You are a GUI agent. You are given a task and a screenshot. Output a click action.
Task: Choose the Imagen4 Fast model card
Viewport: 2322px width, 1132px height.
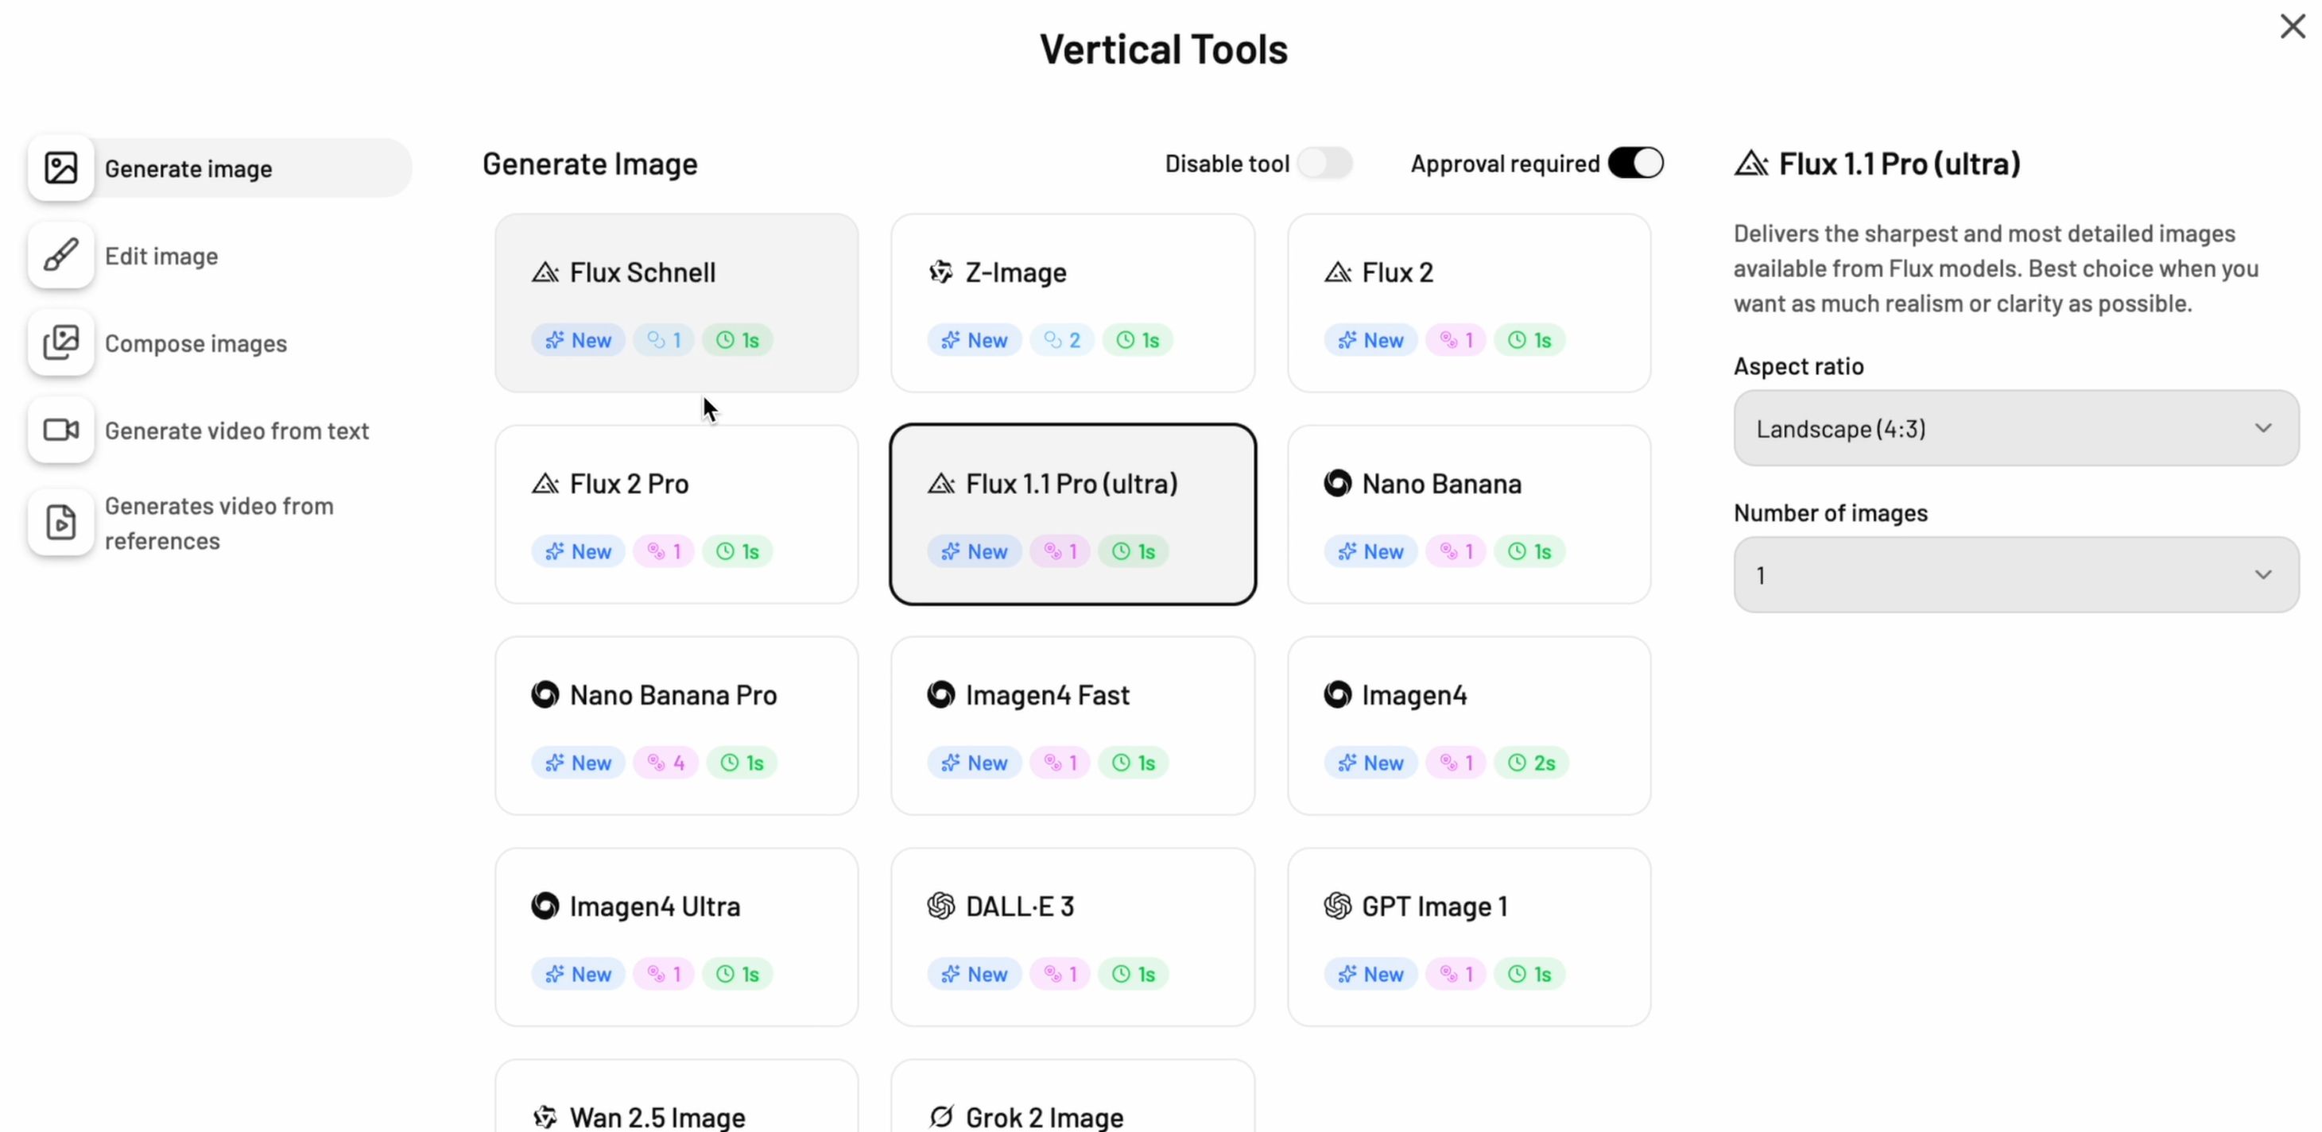click(1072, 726)
